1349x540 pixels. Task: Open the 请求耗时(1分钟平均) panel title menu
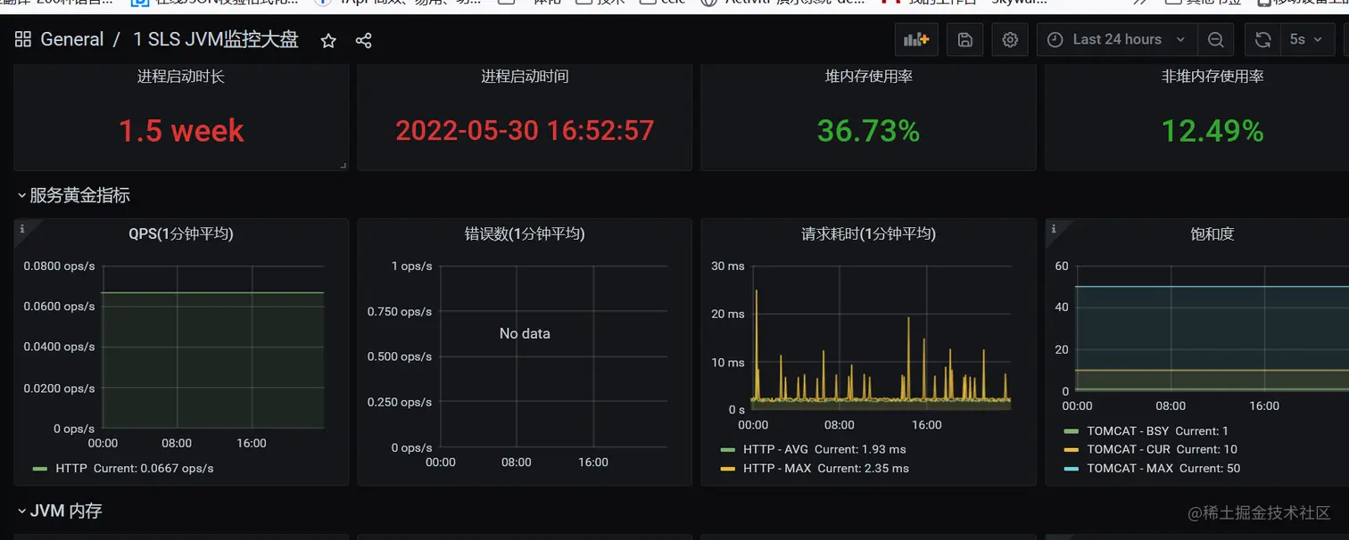868,234
